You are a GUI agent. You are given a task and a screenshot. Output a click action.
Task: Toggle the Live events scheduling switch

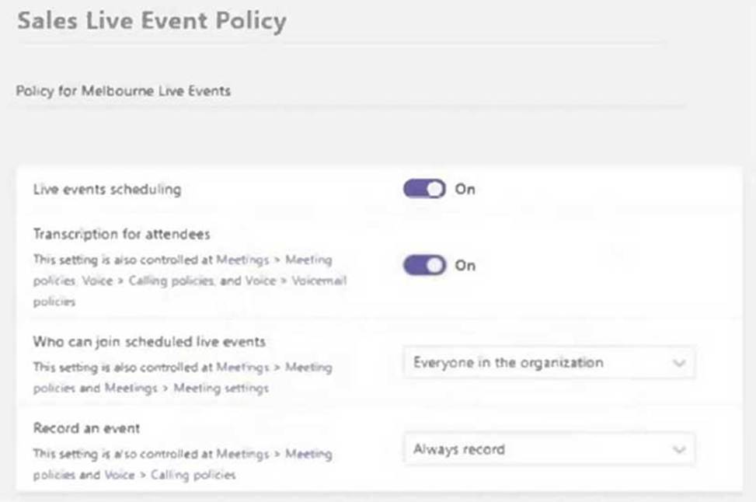point(424,189)
